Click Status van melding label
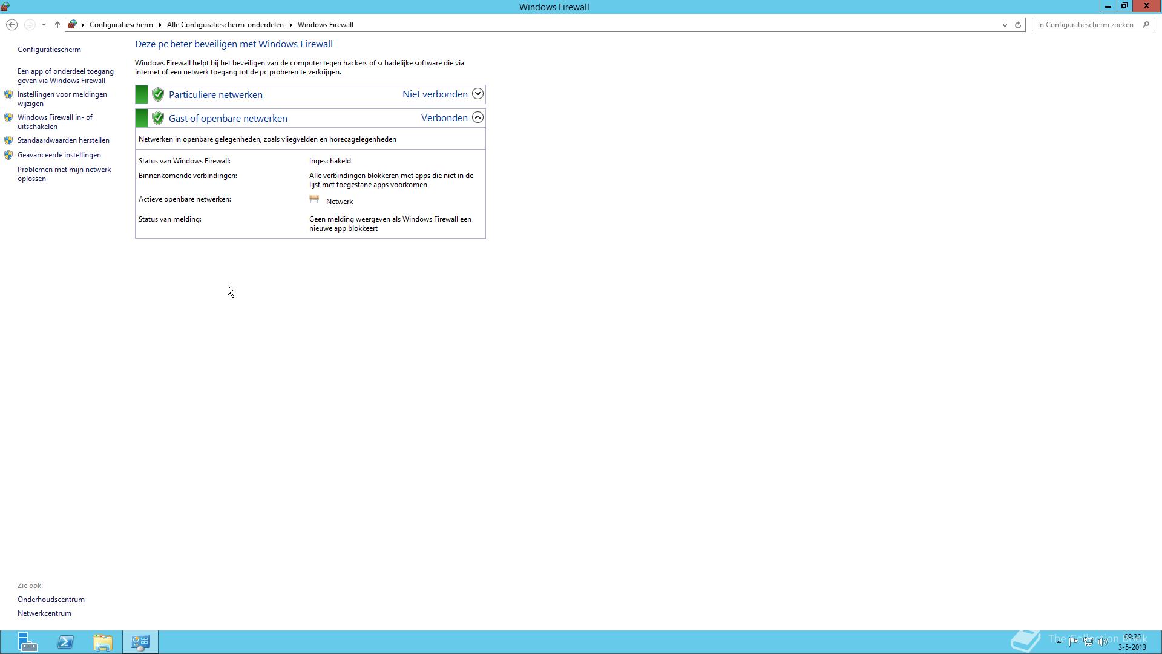The image size is (1162, 654). coord(170,219)
